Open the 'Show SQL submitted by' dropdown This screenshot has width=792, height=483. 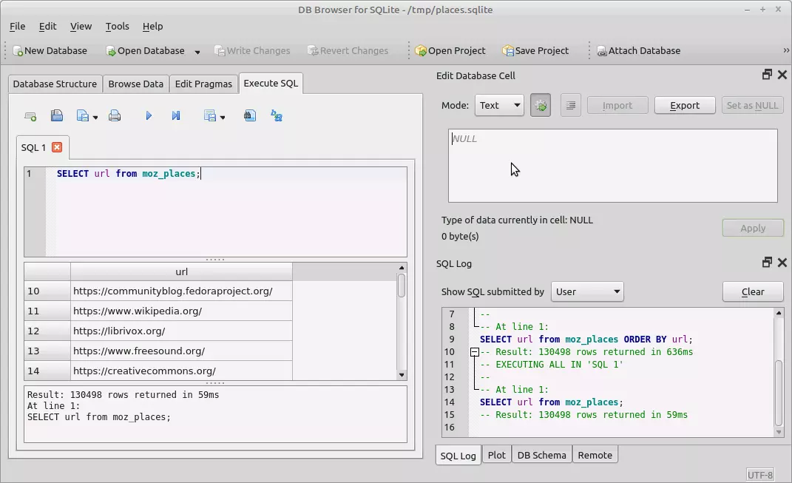click(x=587, y=291)
